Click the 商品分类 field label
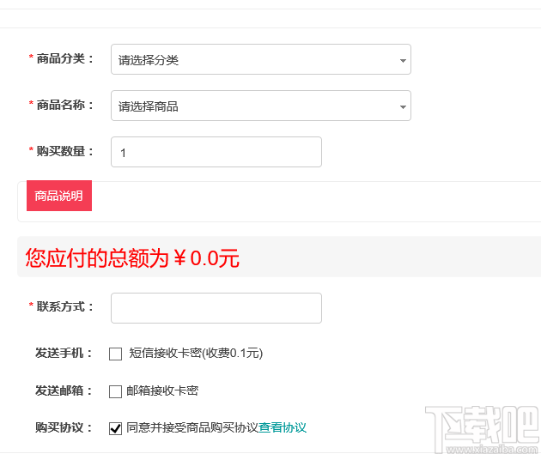This screenshot has height=454, width=541. coord(64,58)
